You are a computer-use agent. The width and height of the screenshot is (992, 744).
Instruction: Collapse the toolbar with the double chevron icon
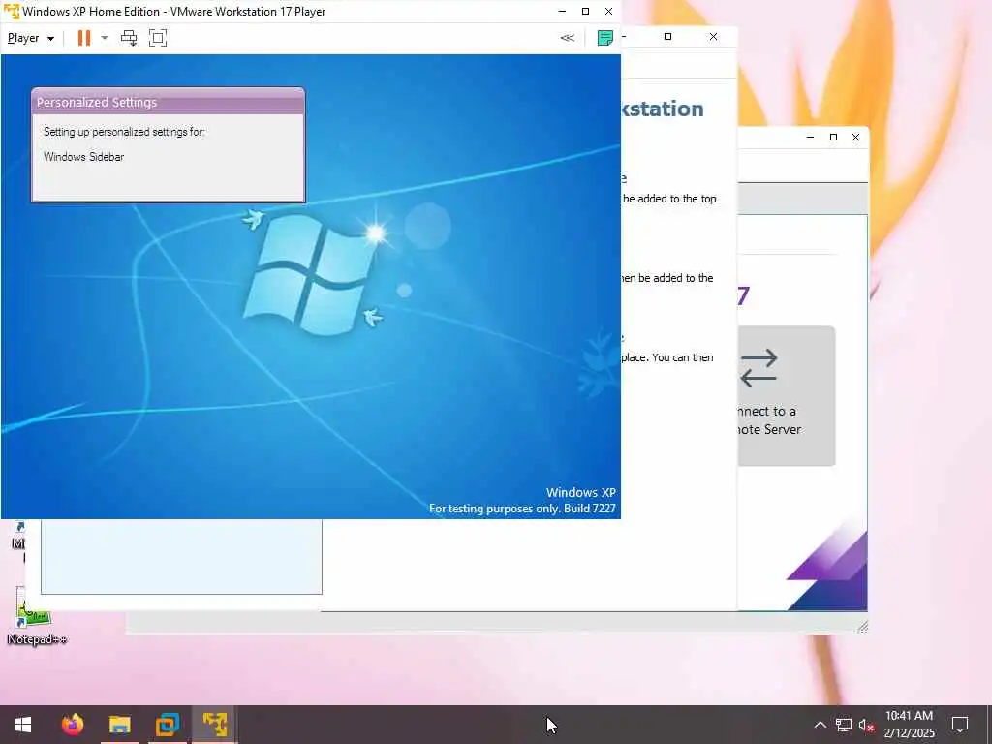click(568, 38)
